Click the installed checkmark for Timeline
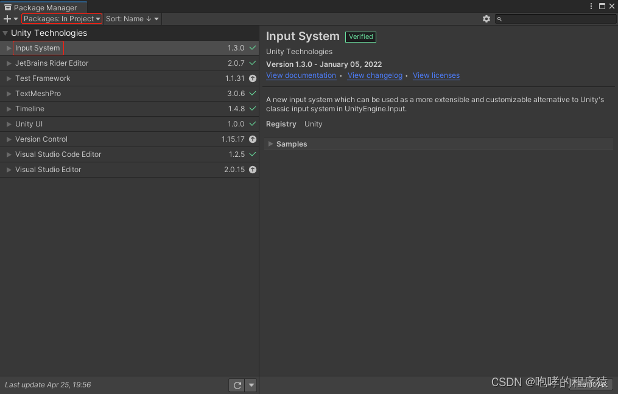The image size is (618, 394). 253,109
